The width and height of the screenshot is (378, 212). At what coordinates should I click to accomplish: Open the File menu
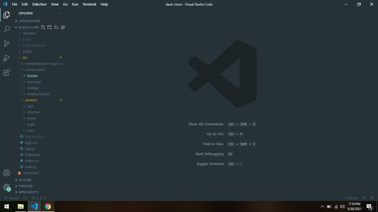click(15, 4)
